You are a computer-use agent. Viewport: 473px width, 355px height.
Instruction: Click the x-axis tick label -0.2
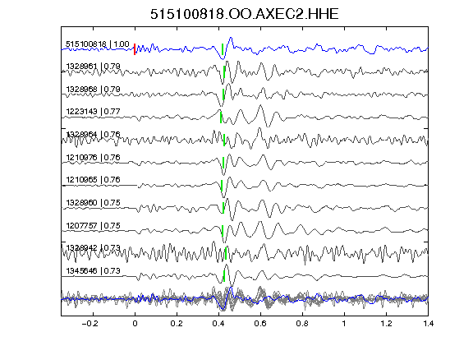point(90,324)
